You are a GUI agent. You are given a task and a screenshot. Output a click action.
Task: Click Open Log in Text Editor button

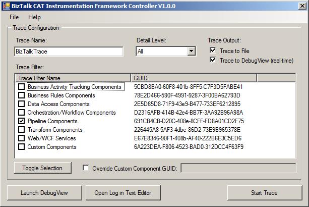[123, 193]
